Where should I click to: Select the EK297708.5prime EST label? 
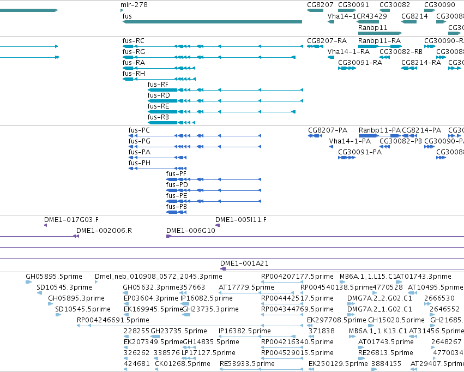[336, 320]
